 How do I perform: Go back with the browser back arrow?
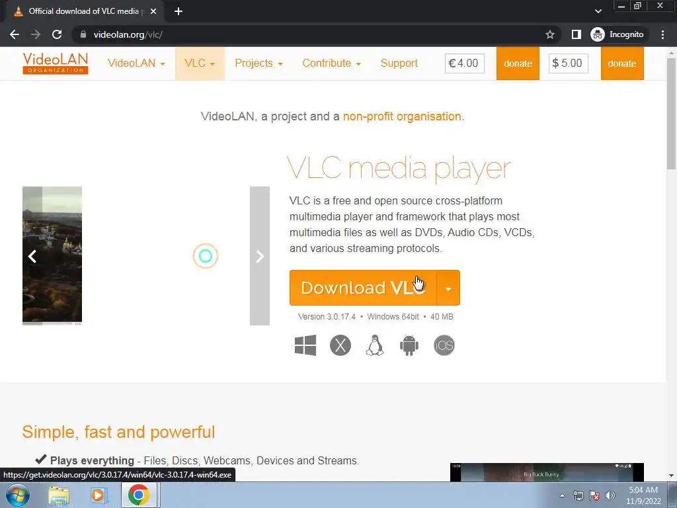pyautogui.click(x=15, y=34)
